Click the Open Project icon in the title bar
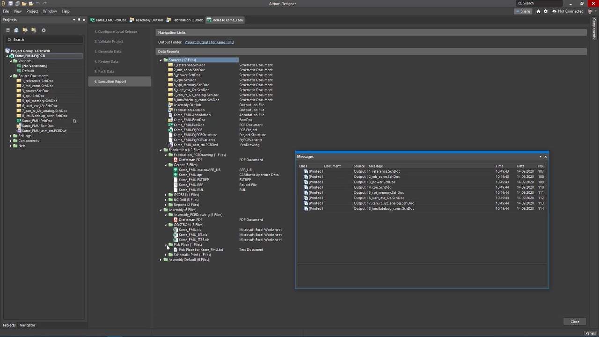This screenshot has height=337, width=599. [x=31, y=3]
